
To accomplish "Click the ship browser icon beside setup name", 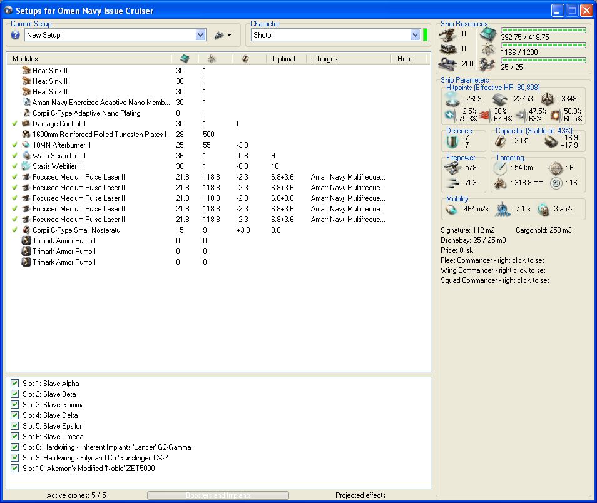I will 219,35.
